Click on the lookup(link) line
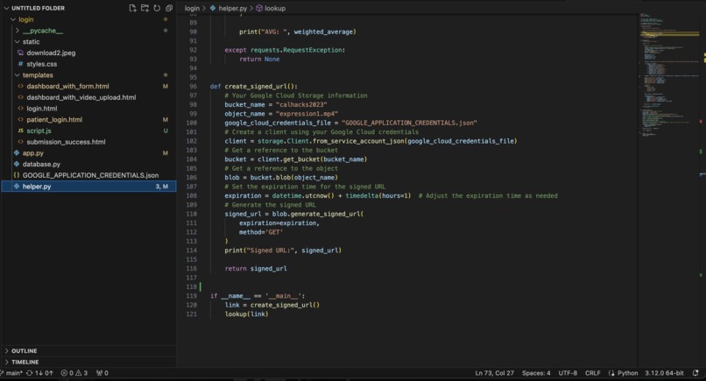The height and width of the screenshot is (381, 706). point(246,314)
